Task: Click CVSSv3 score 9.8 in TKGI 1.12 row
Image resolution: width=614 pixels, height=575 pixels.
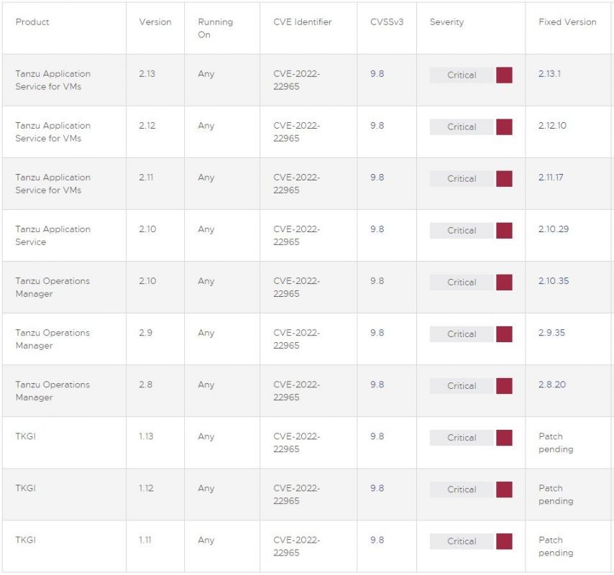Action: 377,488
